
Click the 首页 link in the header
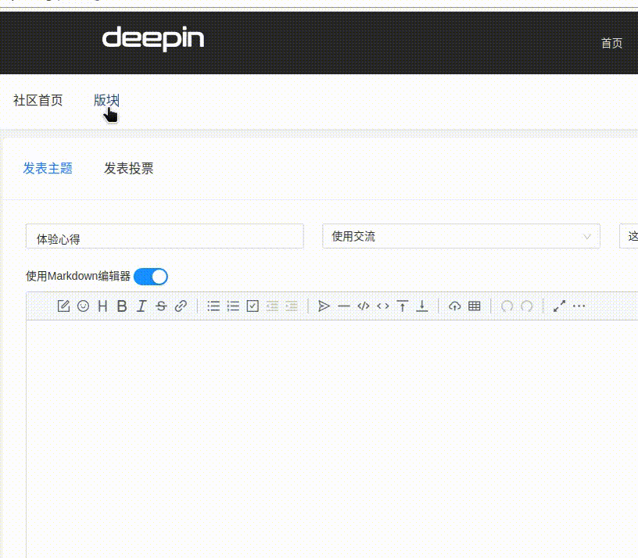point(611,43)
